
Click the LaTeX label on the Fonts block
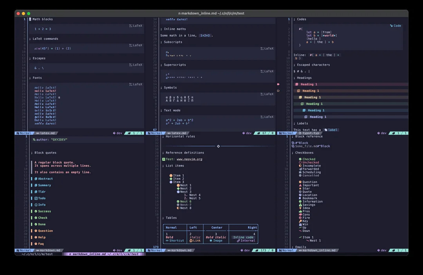[x=136, y=84]
